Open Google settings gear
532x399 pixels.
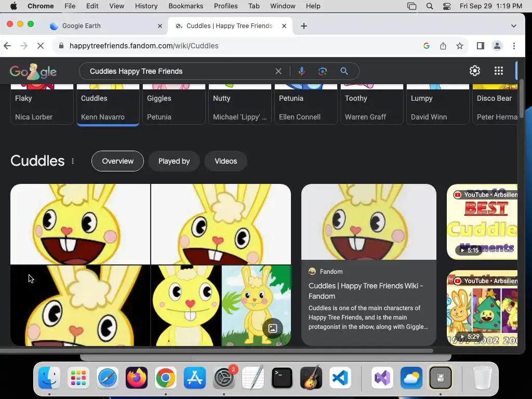pyautogui.click(x=475, y=71)
